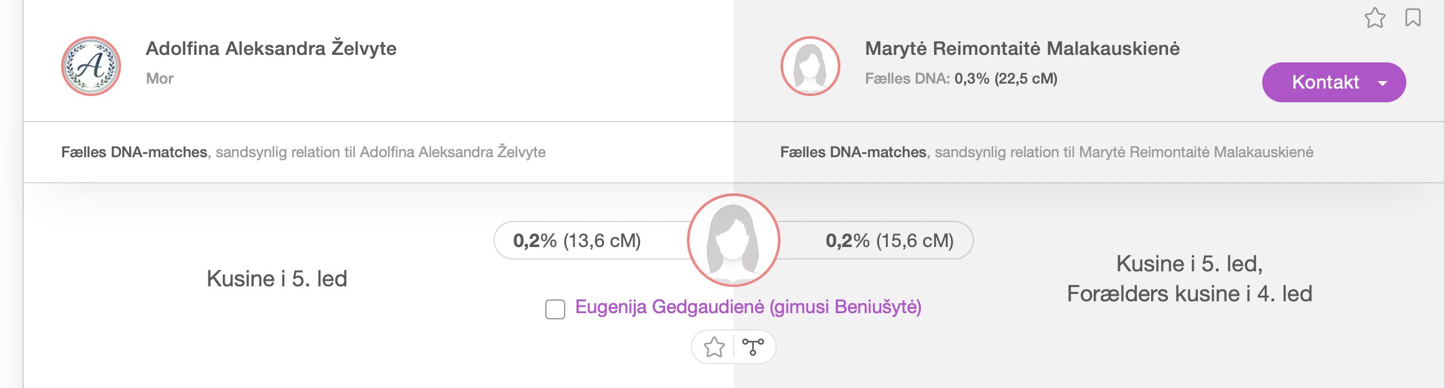The image size is (1445, 388).
Task: Open family tree icon under Eugenija
Action: pyautogui.click(x=753, y=346)
